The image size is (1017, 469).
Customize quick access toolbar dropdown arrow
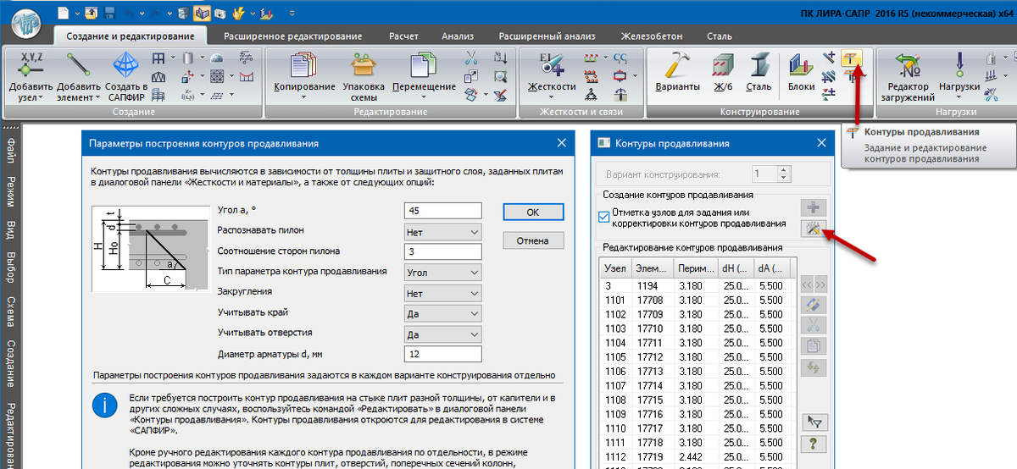(293, 14)
